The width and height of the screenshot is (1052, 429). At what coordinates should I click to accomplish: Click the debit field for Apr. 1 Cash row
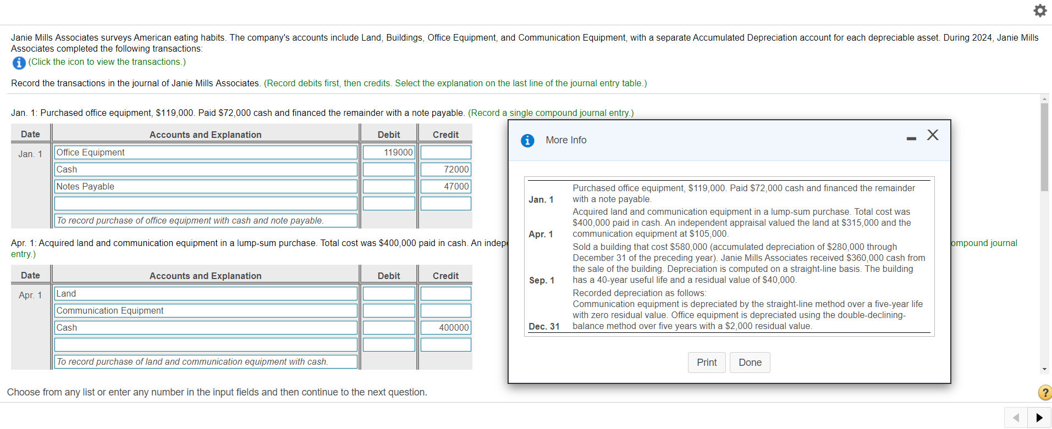389,327
